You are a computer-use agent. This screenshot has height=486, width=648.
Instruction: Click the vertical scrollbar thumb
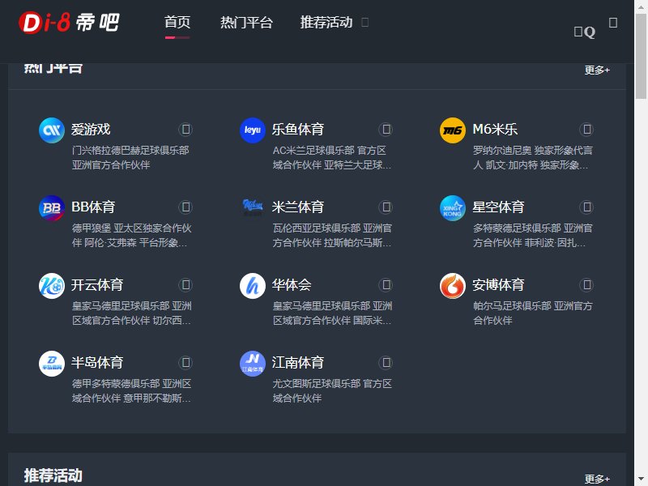click(641, 56)
